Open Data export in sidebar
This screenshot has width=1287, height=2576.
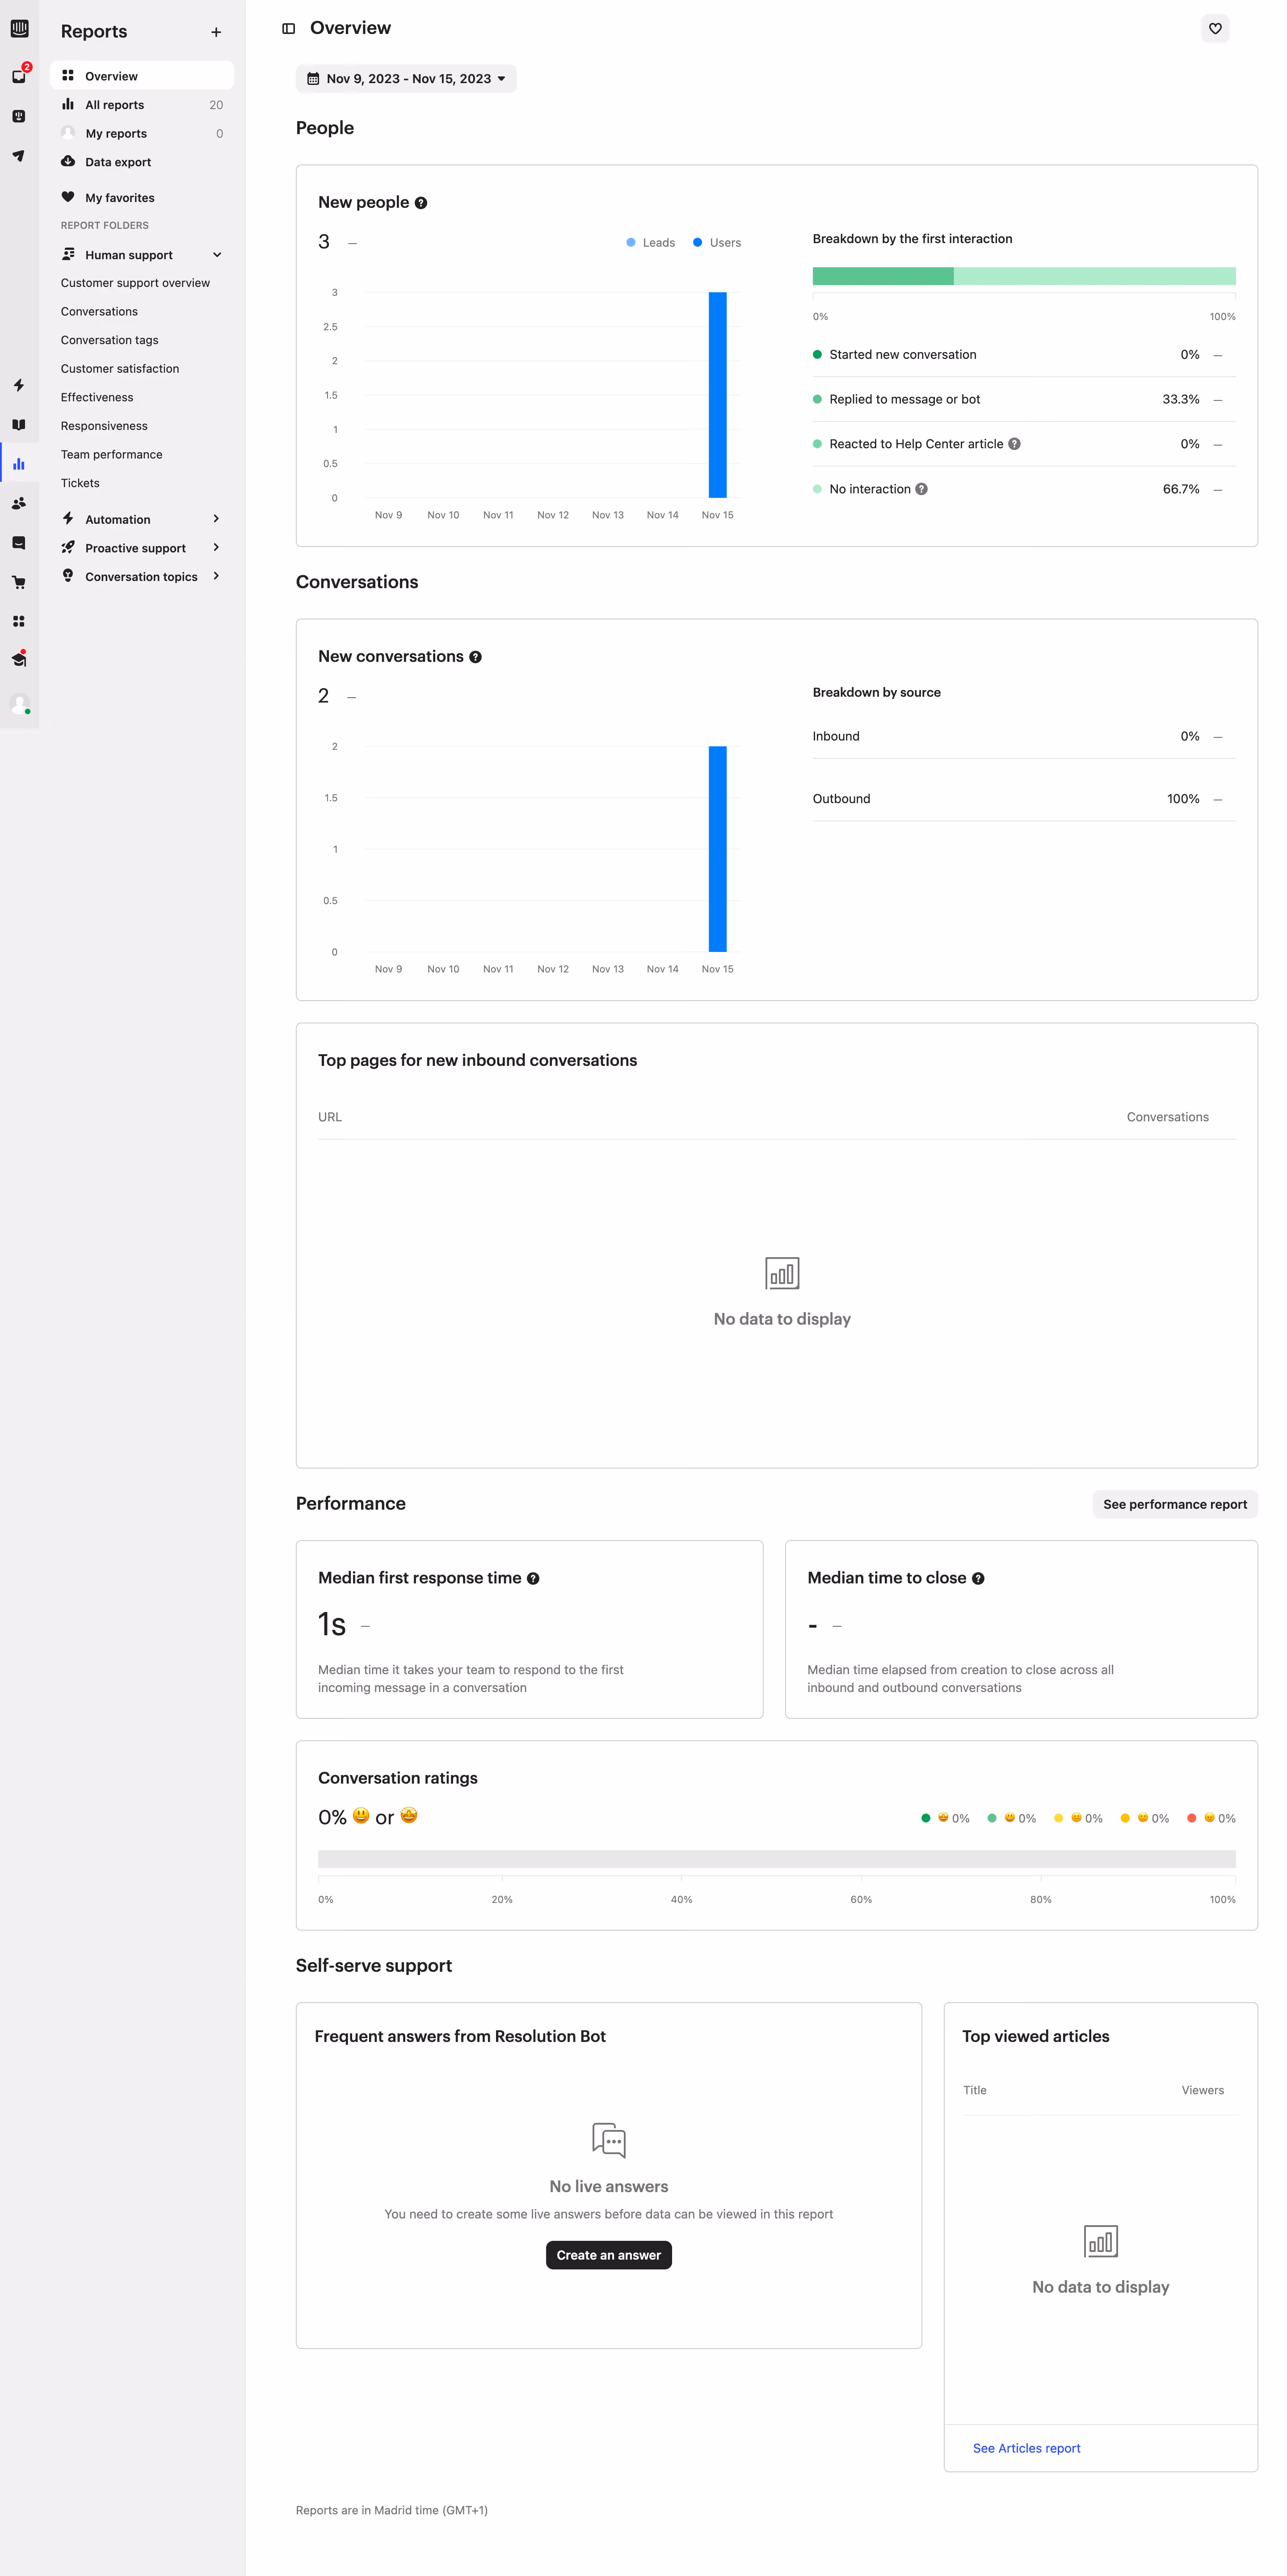coord(142,162)
